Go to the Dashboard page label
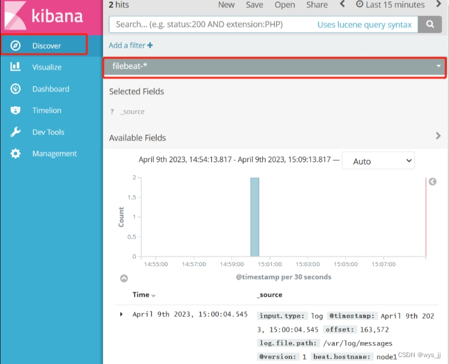Viewport: 449px width, 364px height. point(50,89)
